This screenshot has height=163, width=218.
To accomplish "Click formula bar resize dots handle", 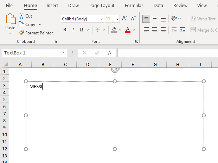I will click(72, 53).
